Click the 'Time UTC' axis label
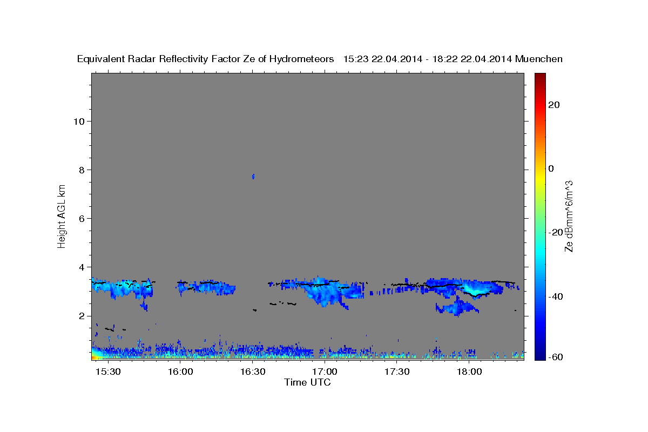 click(x=307, y=382)
